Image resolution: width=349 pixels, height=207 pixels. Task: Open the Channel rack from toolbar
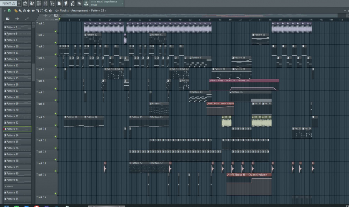coord(38,3)
